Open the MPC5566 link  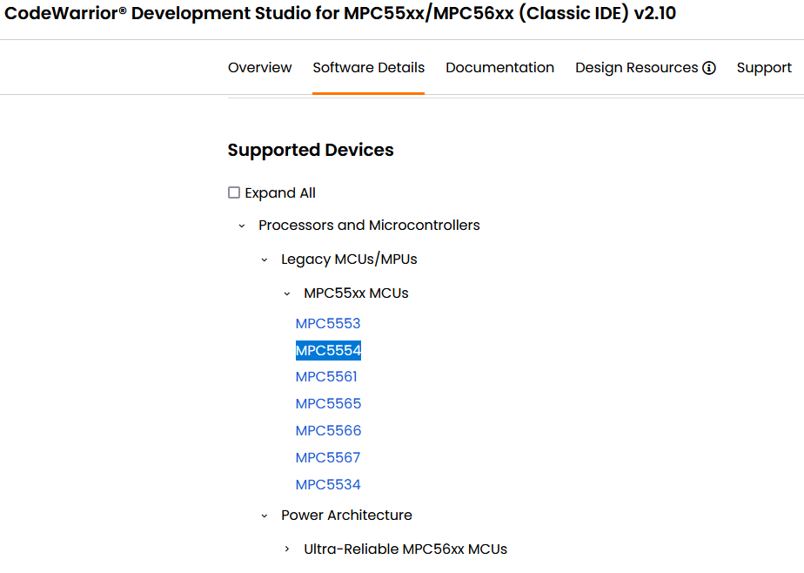click(x=328, y=430)
